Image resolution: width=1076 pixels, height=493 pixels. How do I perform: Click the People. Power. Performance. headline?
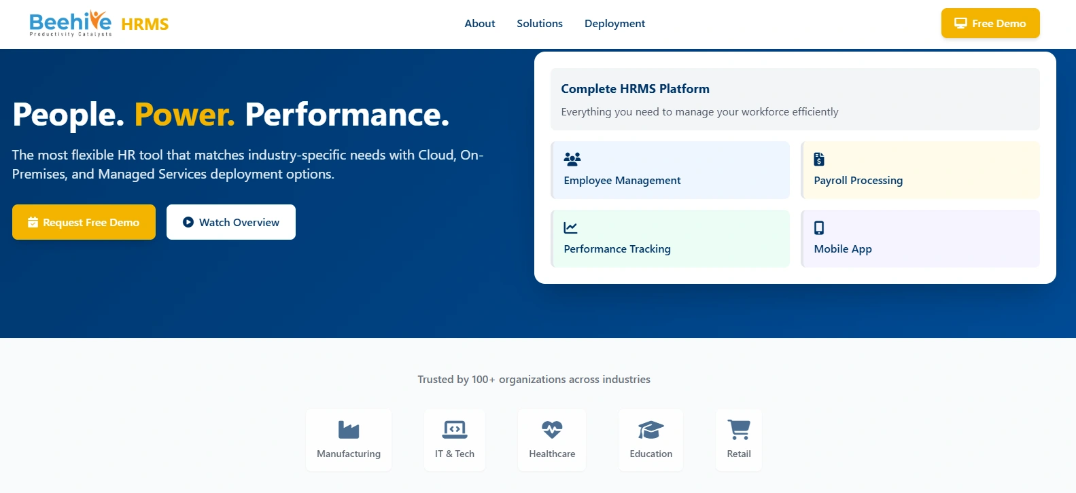pyautogui.click(x=231, y=114)
